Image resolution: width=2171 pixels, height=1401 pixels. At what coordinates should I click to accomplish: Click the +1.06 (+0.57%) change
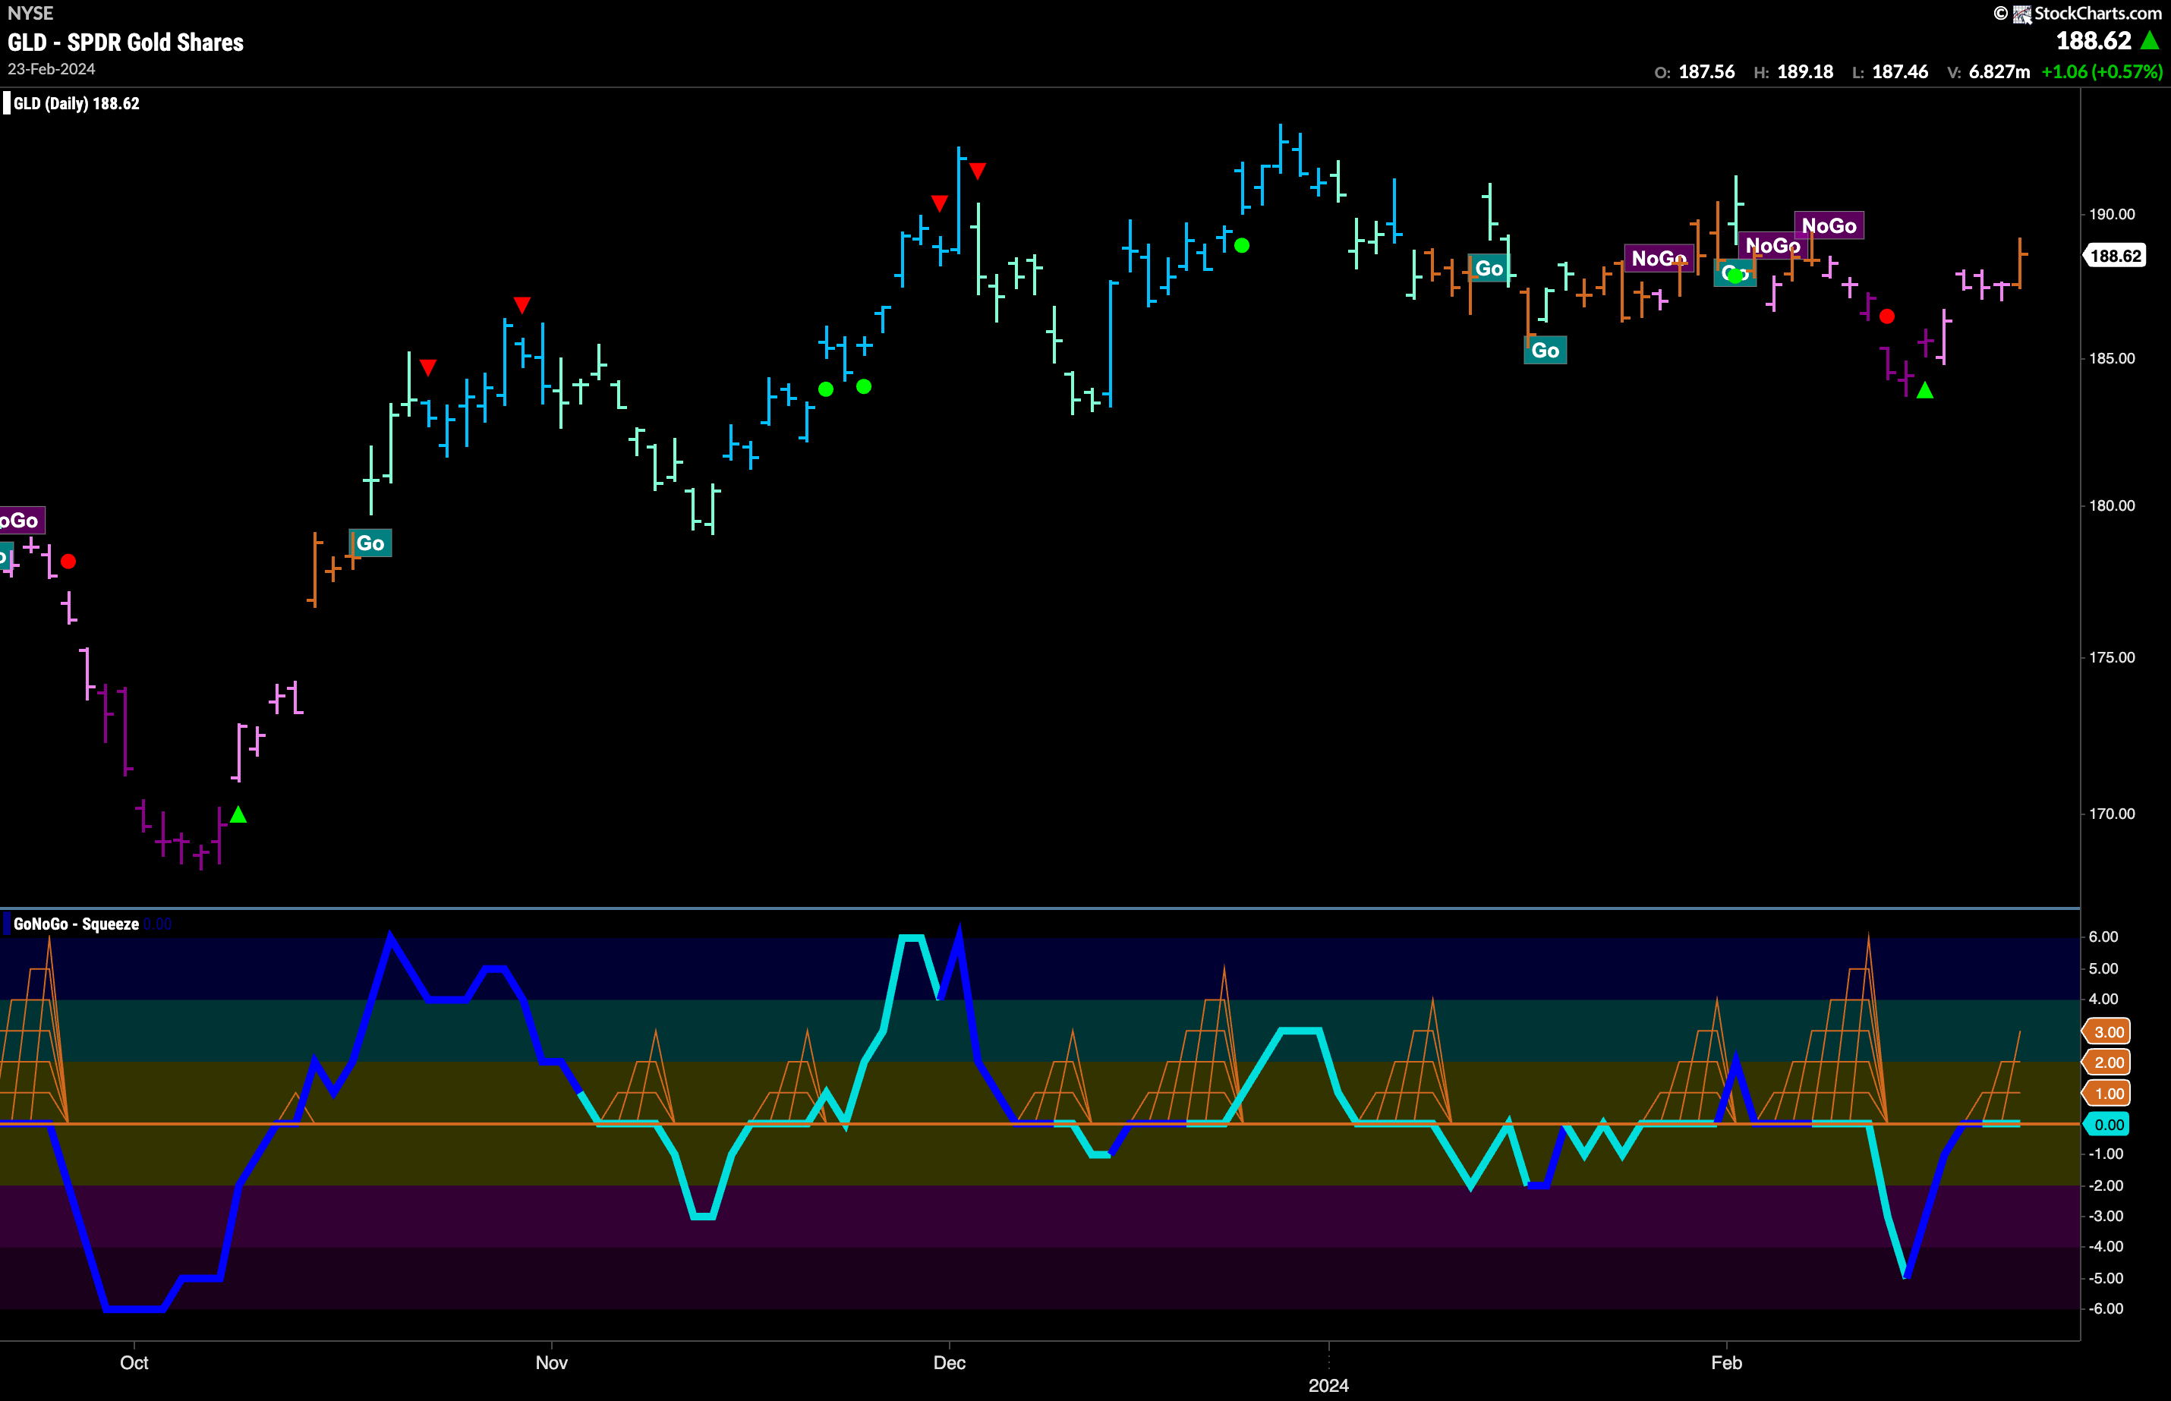click(x=2103, y=72)
